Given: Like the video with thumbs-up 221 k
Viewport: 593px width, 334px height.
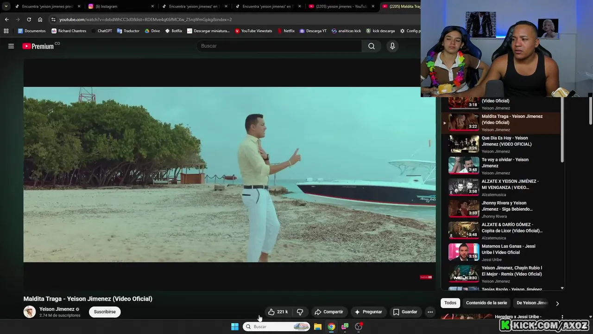Looking at the screenshot, I should (278, 312).
